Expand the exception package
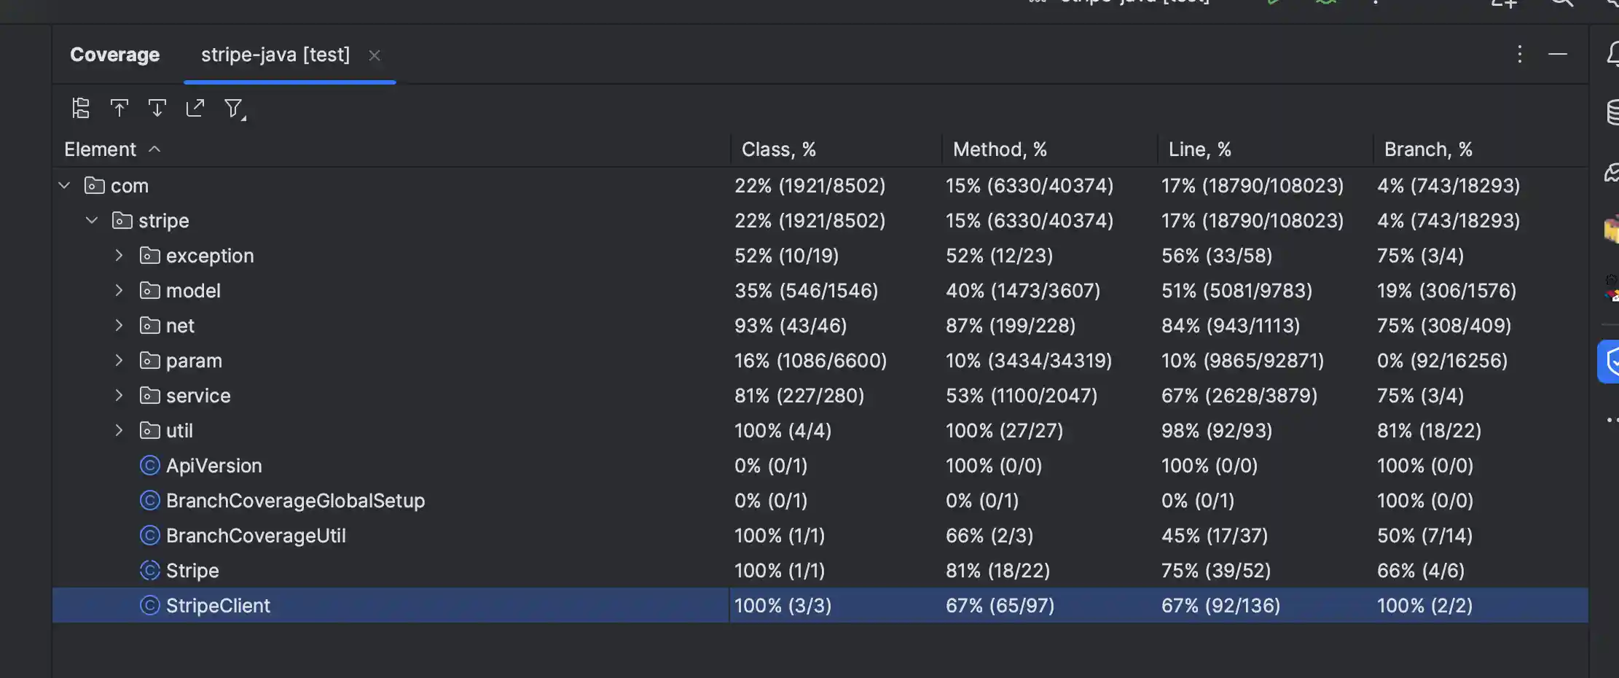This screenshot has height=678, width=1619. (119, 256)
